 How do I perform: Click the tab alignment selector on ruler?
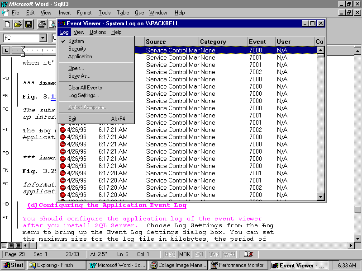[x=6, y=50]
